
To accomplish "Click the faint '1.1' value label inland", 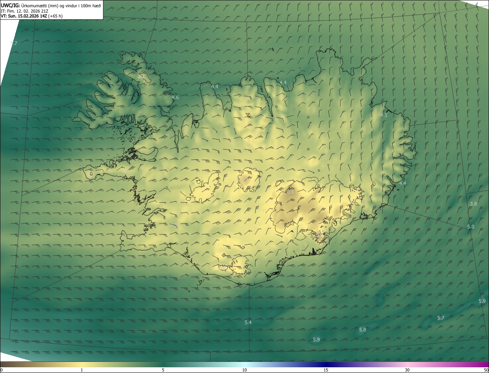I will (x=251, y=140).
